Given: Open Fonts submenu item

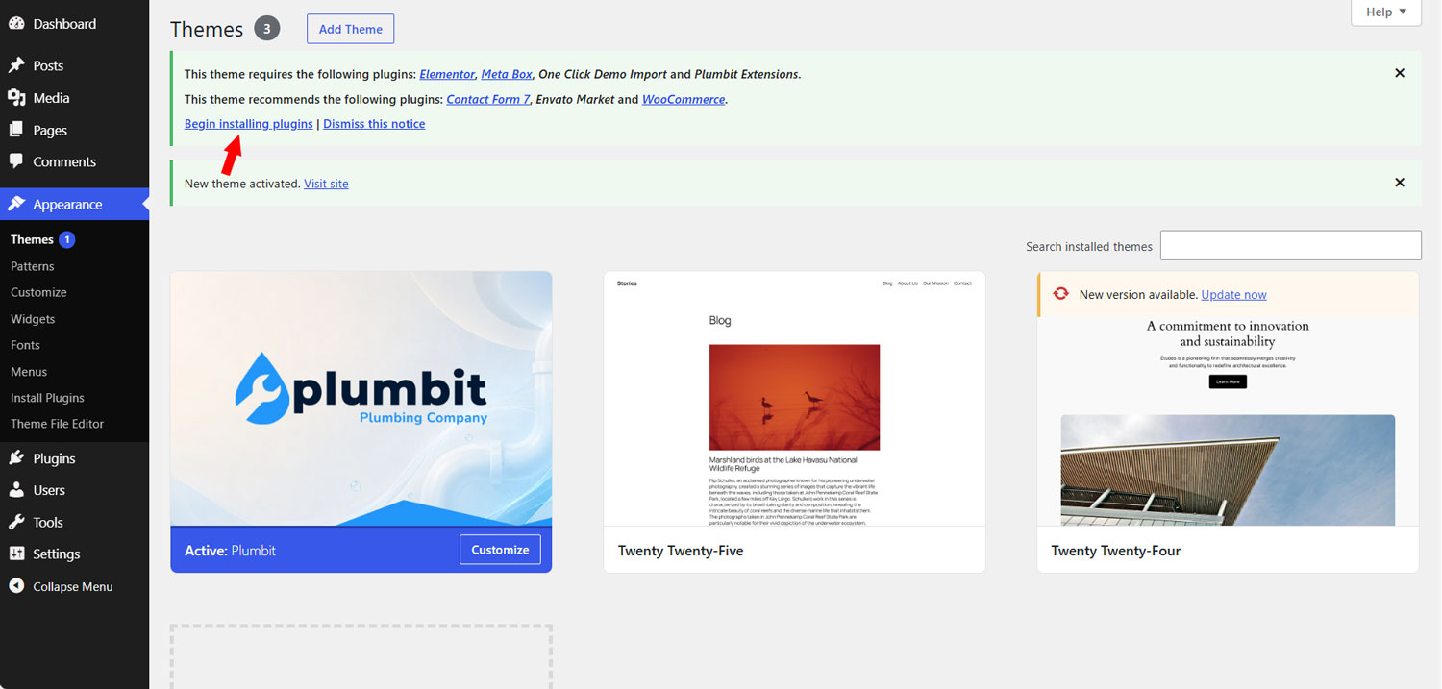Looking at the screenshot, I should pyautogui.click(x=25, y=345).
